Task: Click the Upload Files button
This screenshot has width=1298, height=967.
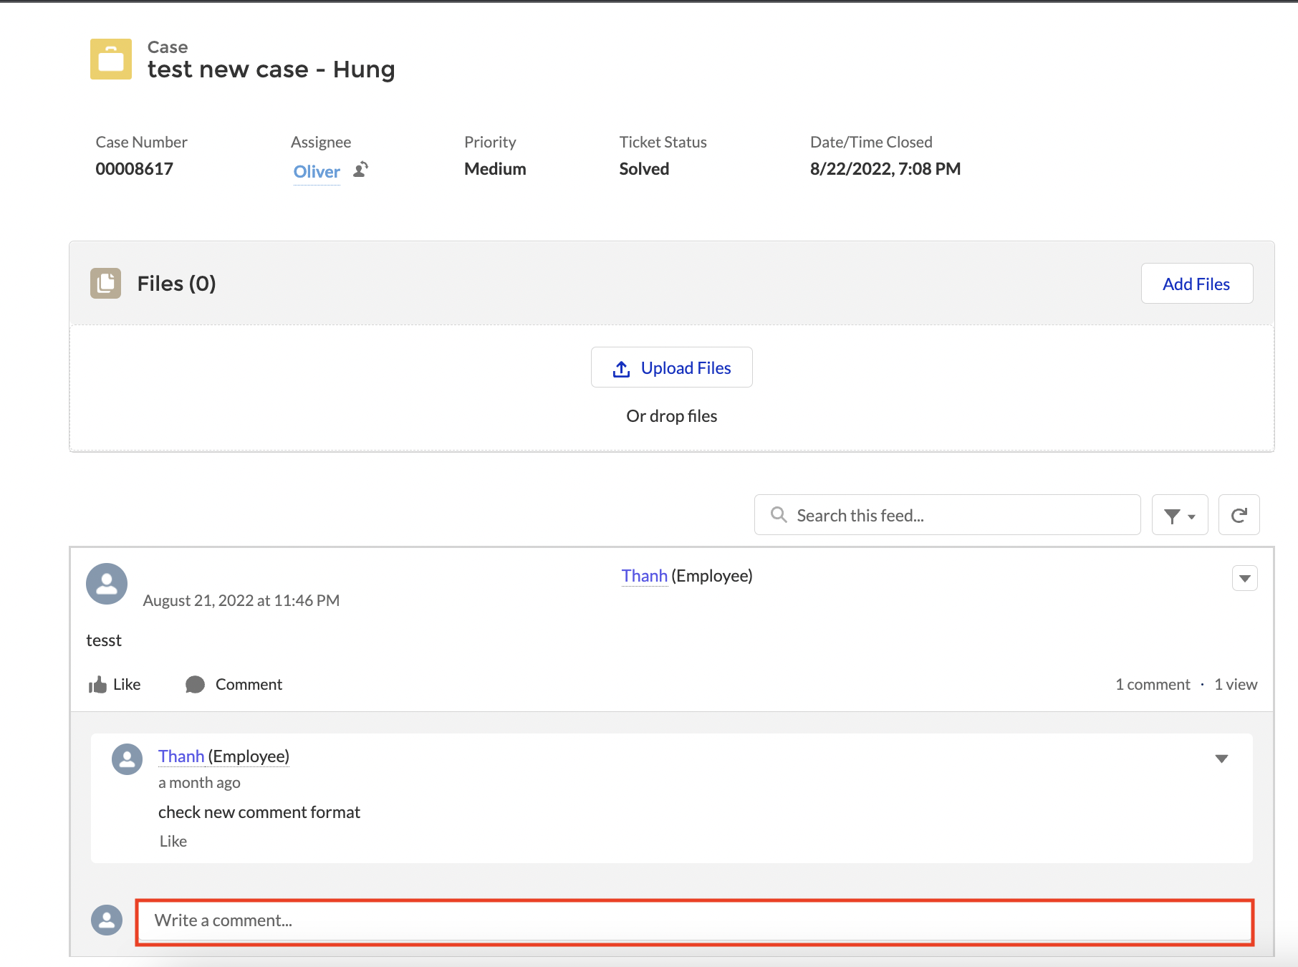Action: [x=671, y=367]
